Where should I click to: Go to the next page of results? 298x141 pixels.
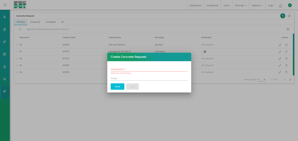(x=290, y=79)
